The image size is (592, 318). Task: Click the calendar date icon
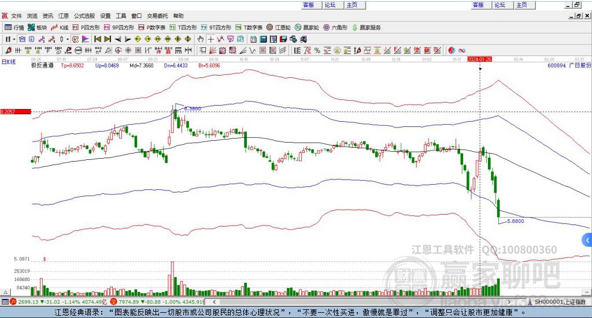(x=253, y=39)
